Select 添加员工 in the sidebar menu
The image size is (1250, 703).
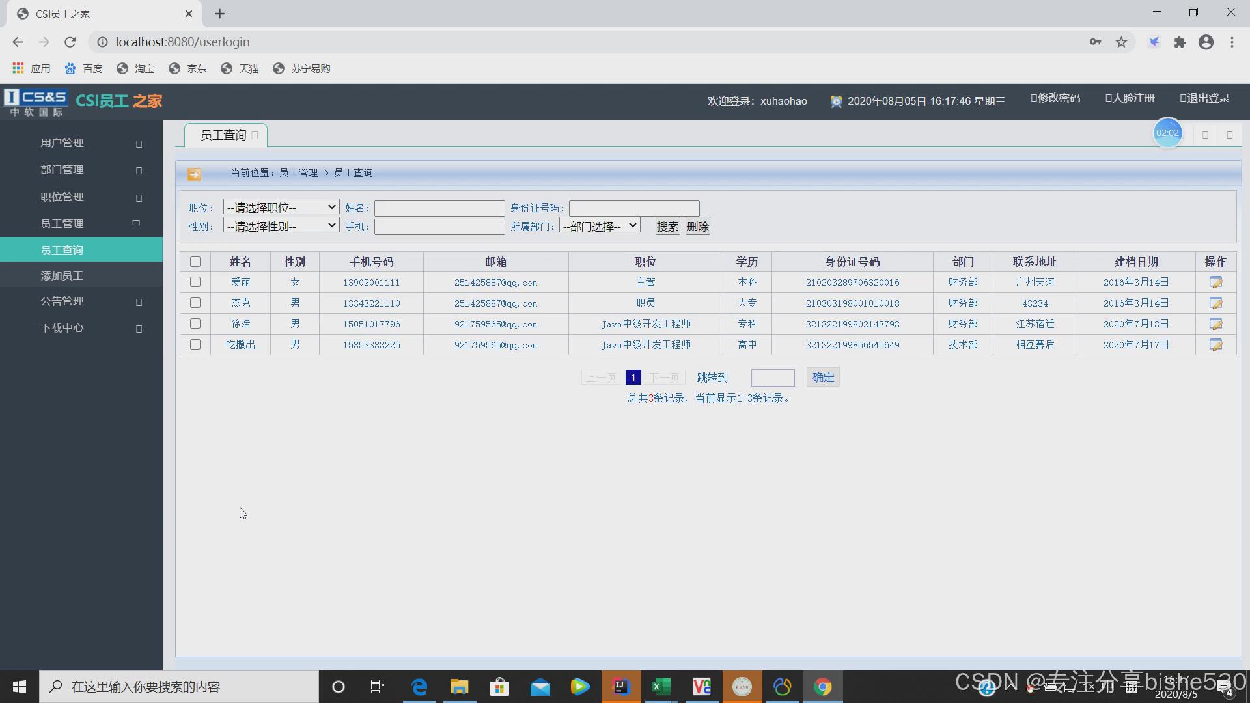click(62, 276)
